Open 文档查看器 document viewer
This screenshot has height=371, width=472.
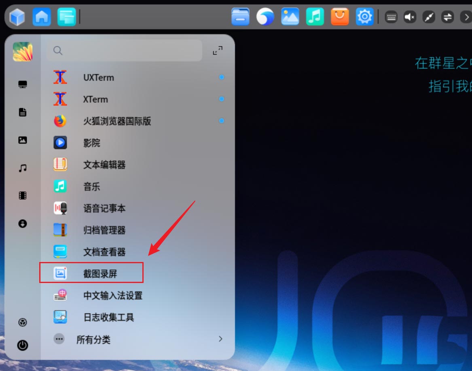point(138,252)
